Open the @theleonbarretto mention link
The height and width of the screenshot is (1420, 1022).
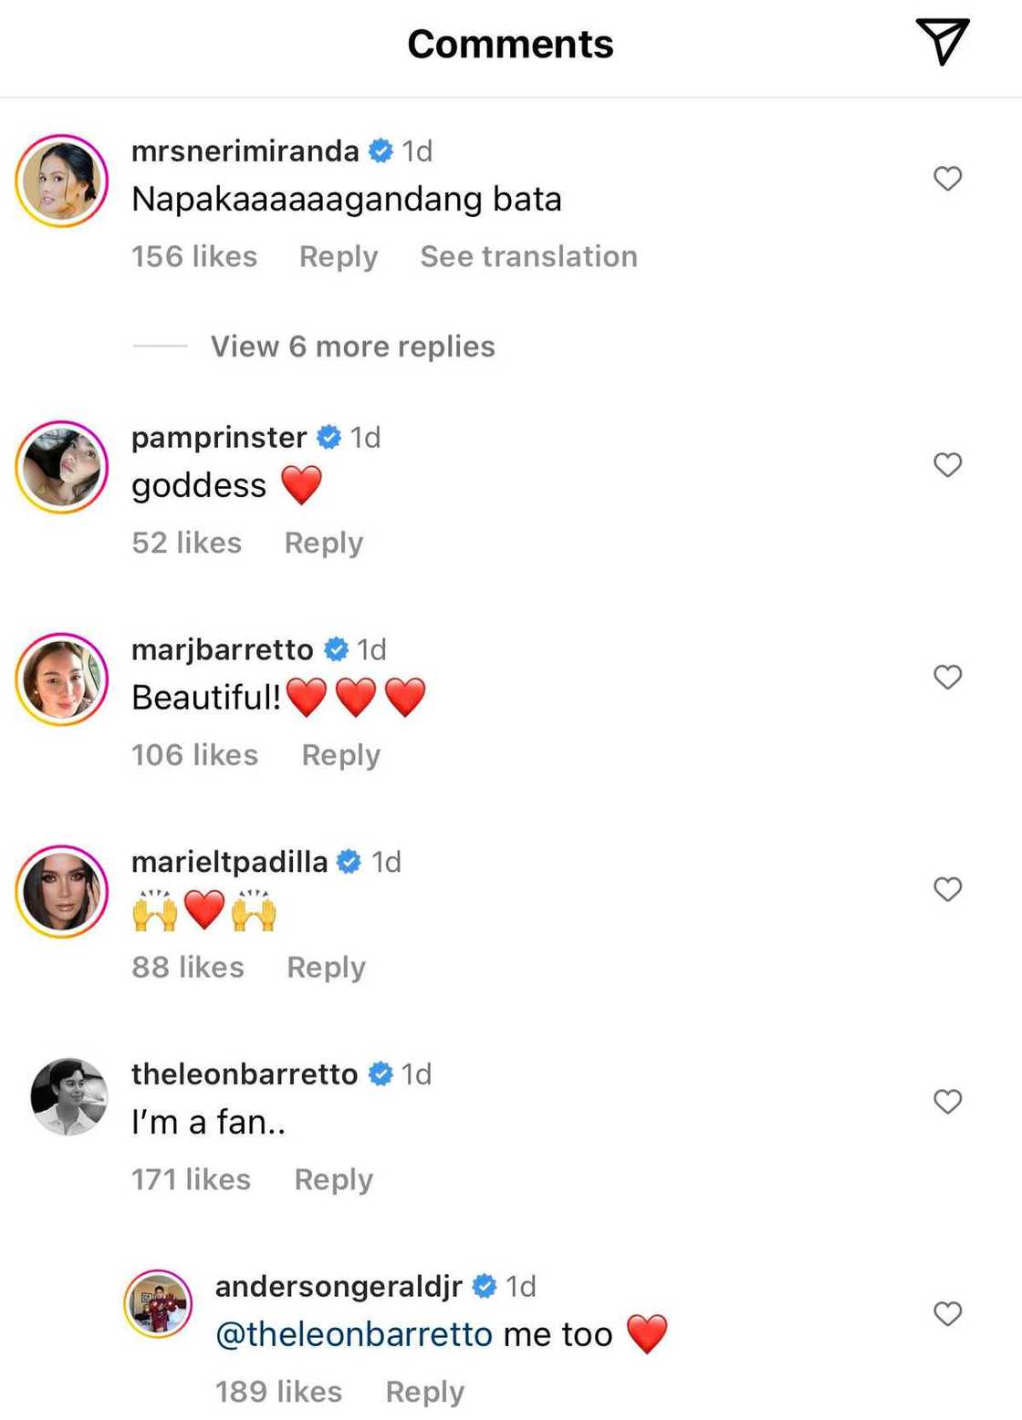[354, 1334]
